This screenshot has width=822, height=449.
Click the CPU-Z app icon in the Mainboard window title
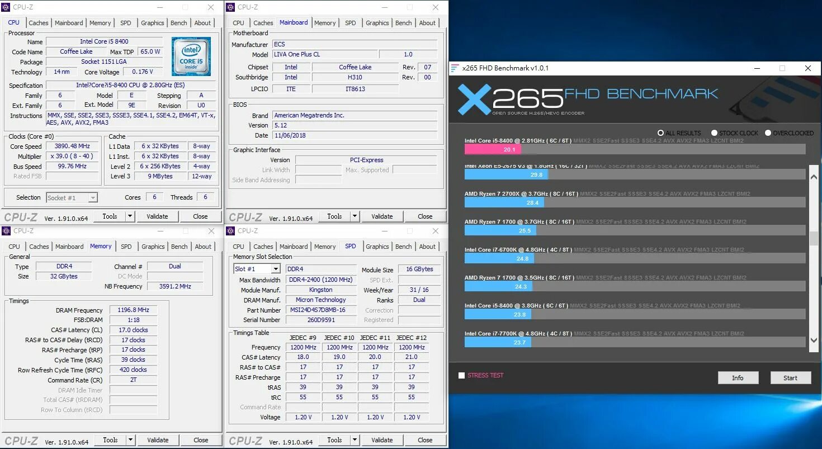tap(231, 7)
